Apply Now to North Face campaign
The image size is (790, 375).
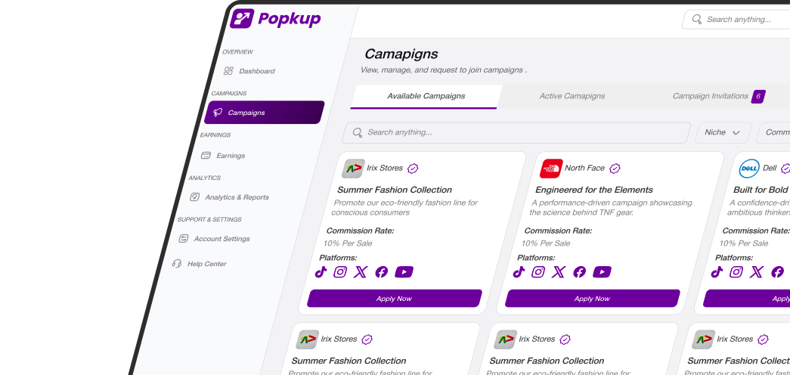593,299
